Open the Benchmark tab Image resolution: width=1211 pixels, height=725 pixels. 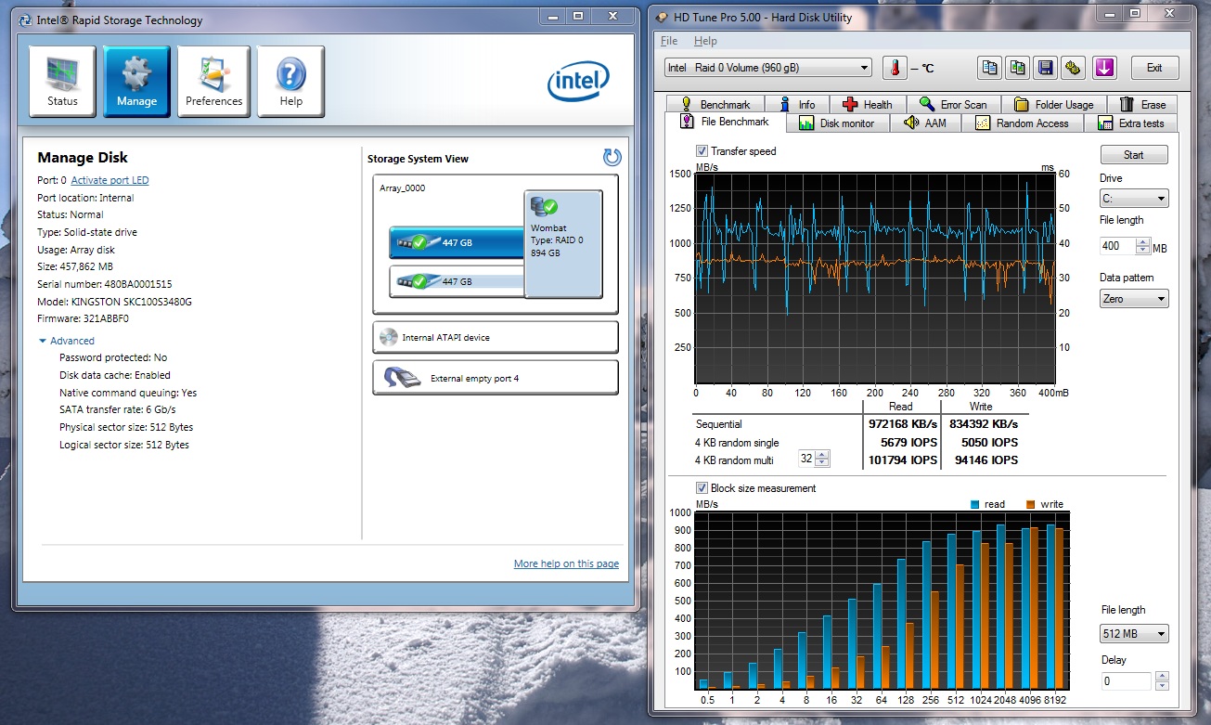point(715,104)
